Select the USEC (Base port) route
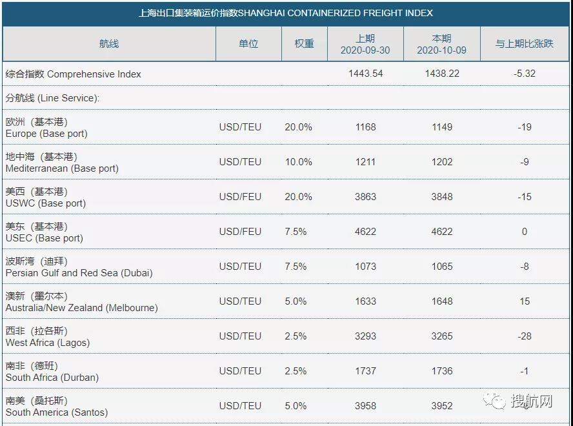Screen dimensions: 573x426 click(x=44, y=232)
